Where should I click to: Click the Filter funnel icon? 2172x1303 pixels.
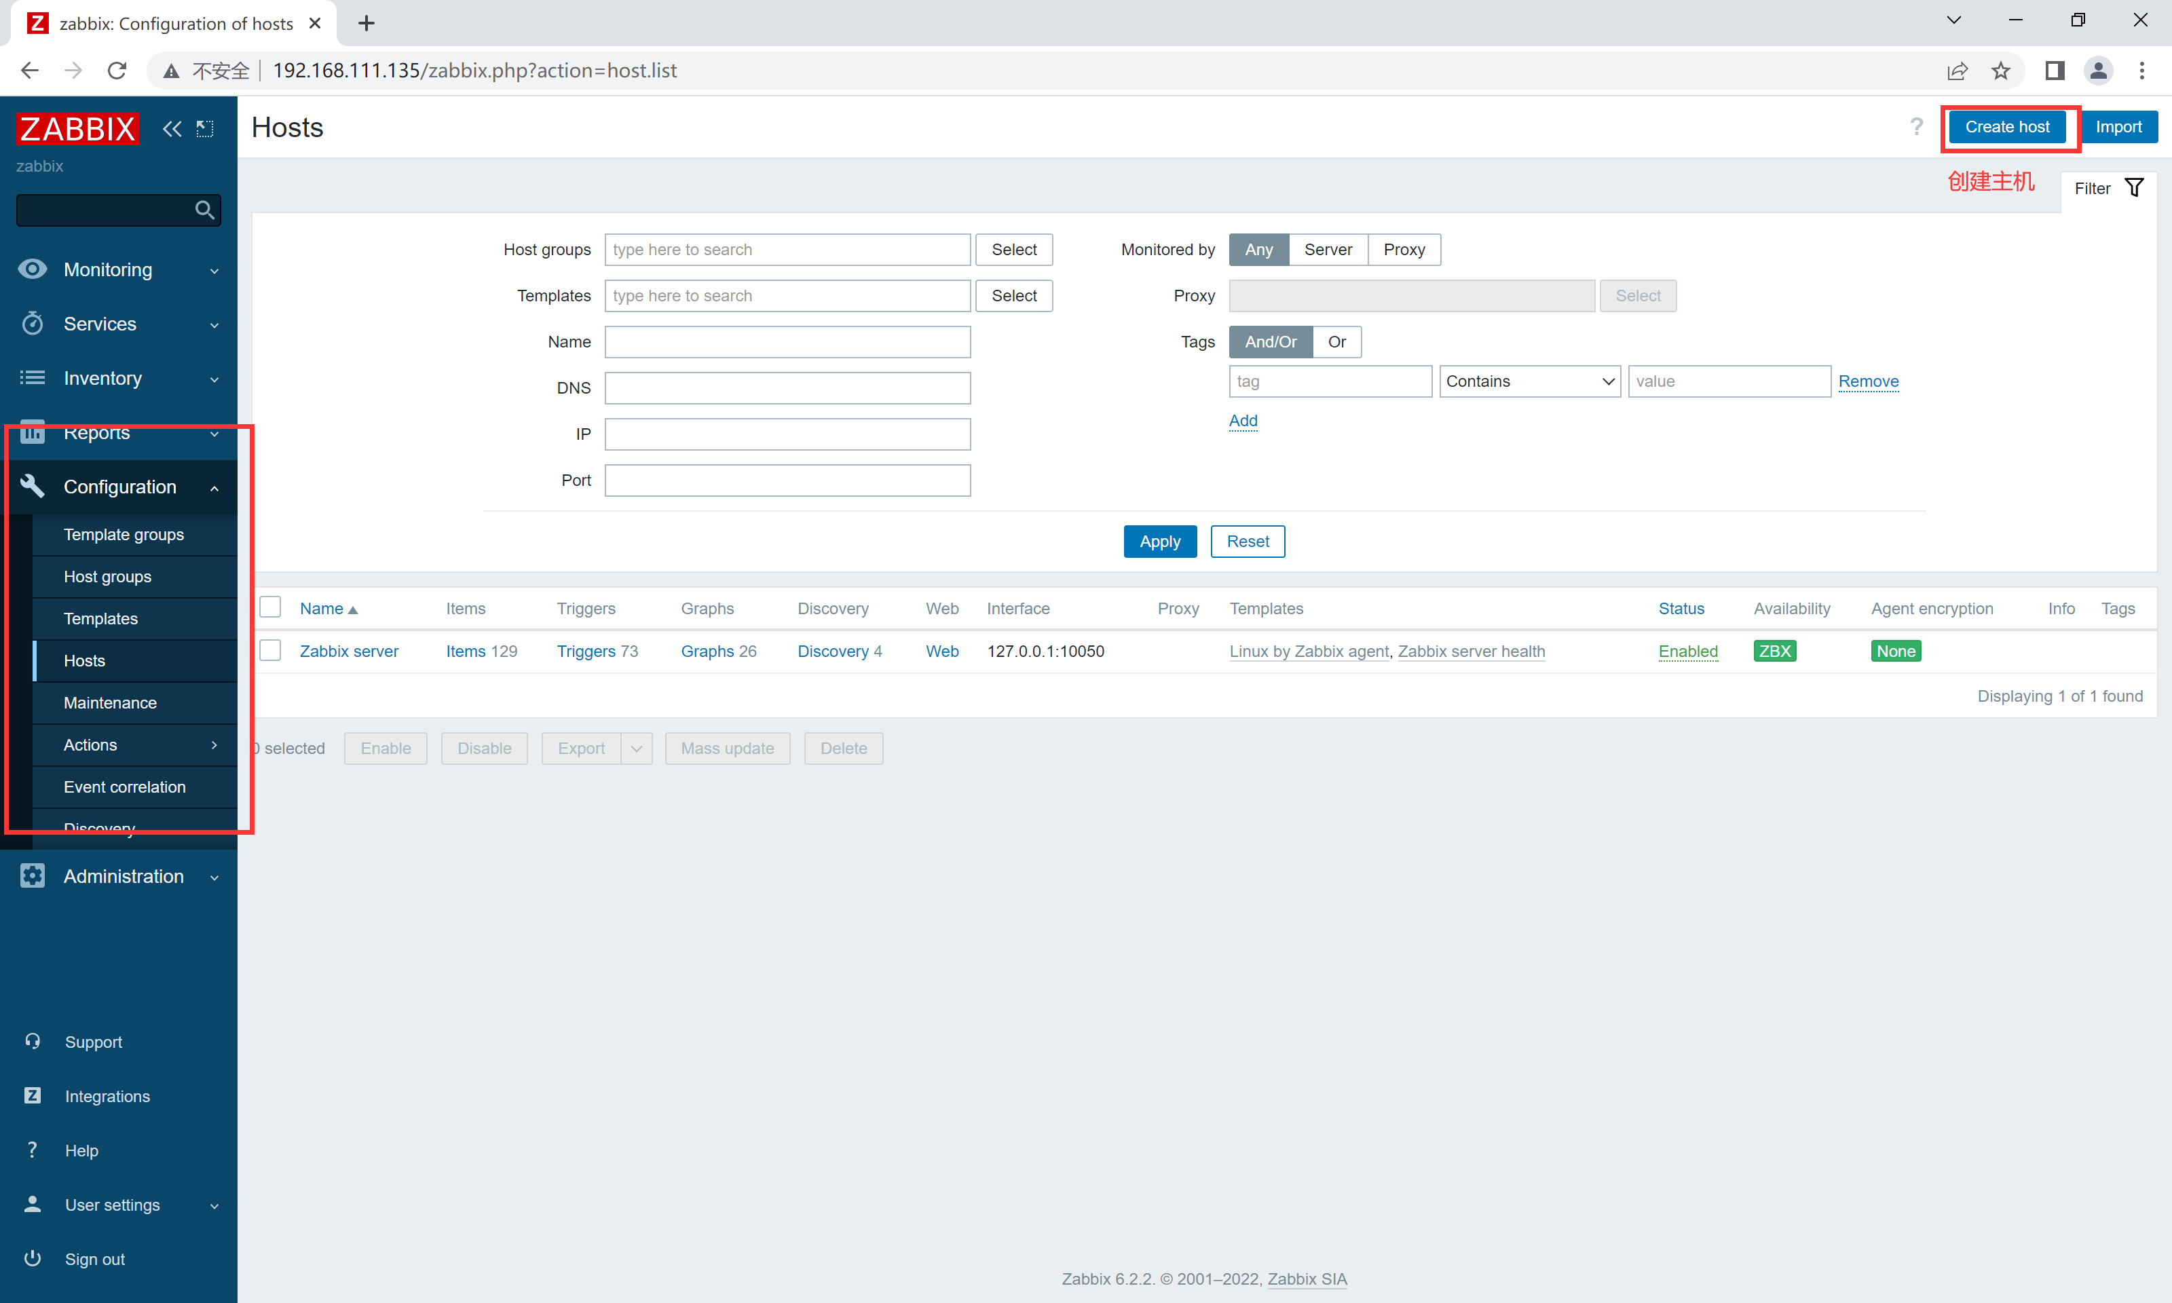click(2134, 188)
